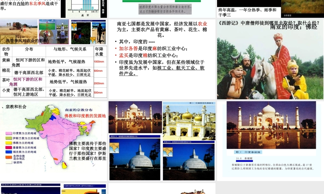The width and height of the screenshot is (324, 194).
Task: Click yellow swatch for 佛教为主的地域
Action: pyautogui.click(x=8, y=143)
